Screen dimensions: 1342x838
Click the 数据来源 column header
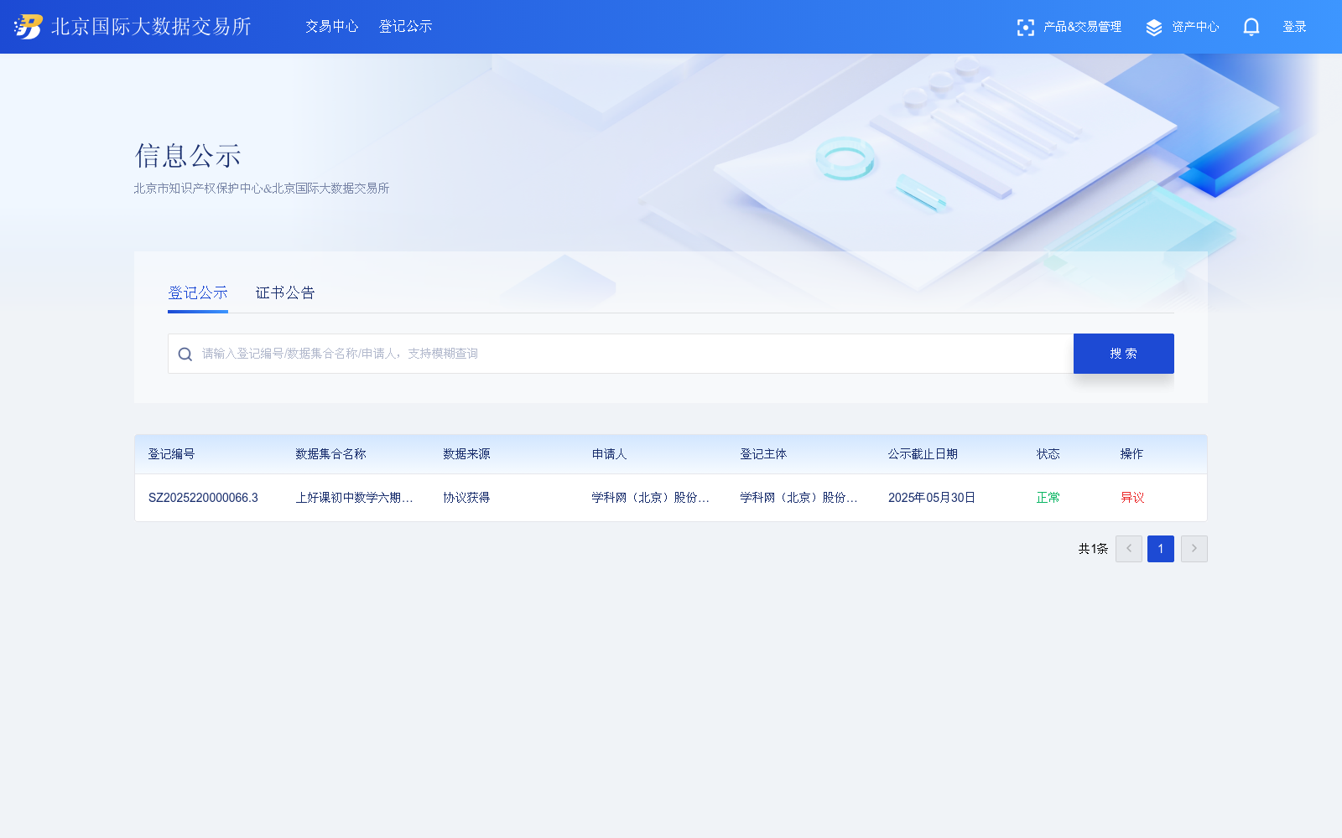coord(467,454)
